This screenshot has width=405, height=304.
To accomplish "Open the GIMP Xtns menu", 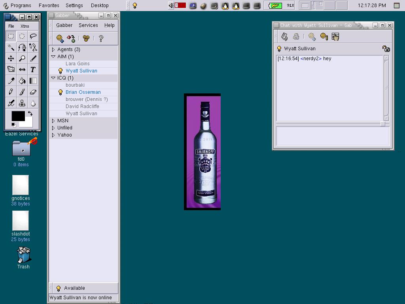I will 25,26.
